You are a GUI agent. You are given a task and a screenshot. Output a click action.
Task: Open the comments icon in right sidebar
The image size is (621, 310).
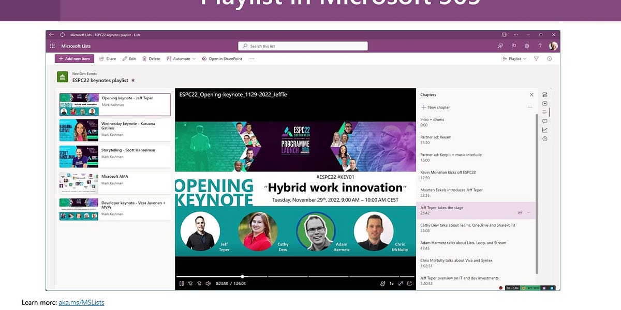[x=545, y=121]
